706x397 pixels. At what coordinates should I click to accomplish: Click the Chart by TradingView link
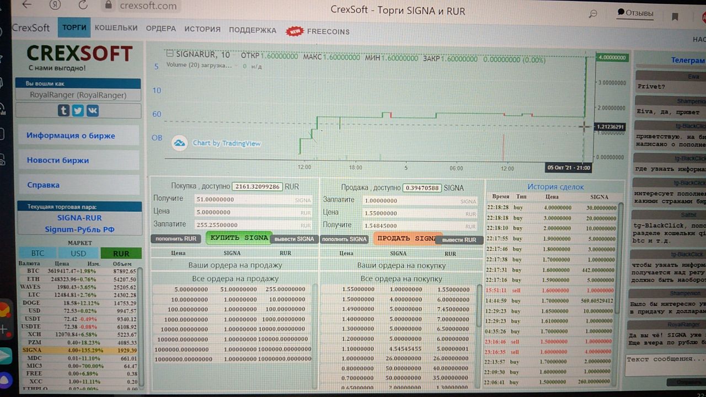tap(227, 143)
